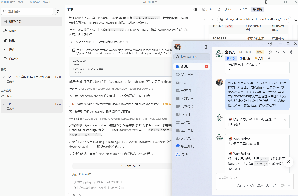Open the send options dropdown arrow
The height and width of the screenshot is (196, 298).
[289, 185]
